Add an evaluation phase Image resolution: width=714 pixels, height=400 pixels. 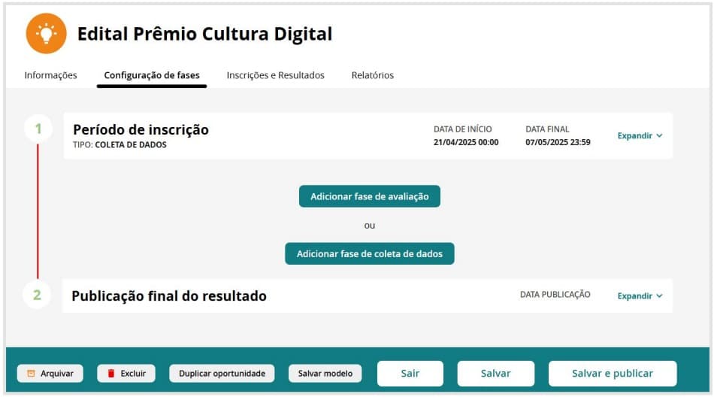tap(370, 196)
